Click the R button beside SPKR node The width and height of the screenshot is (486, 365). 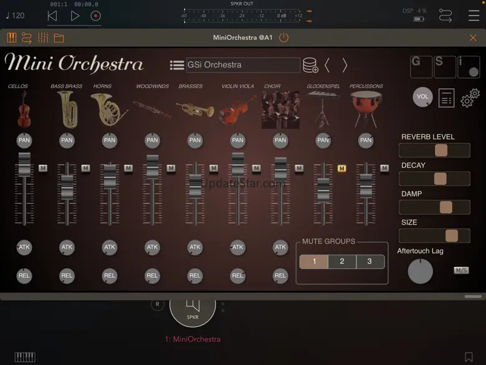[x=158, y=304]
